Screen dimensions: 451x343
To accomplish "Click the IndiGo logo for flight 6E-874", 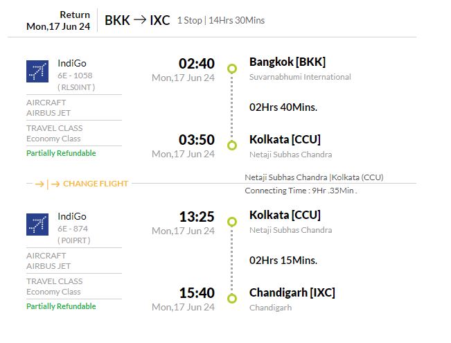I will [37, 225].
